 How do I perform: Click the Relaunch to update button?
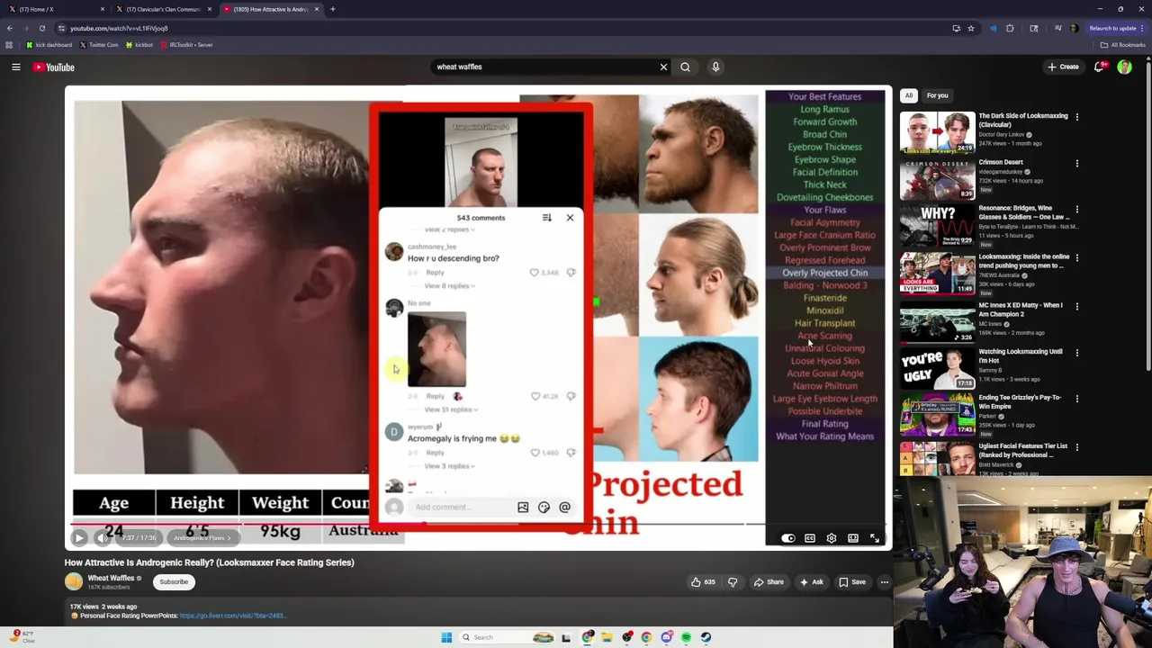tap(1117, 28)
